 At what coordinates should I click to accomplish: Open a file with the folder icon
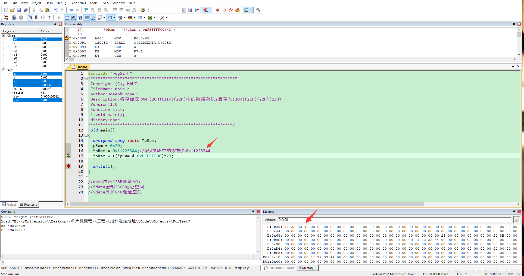pos(13,10)
